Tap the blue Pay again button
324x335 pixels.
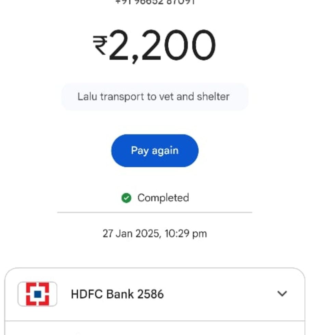tap(155, 151)
